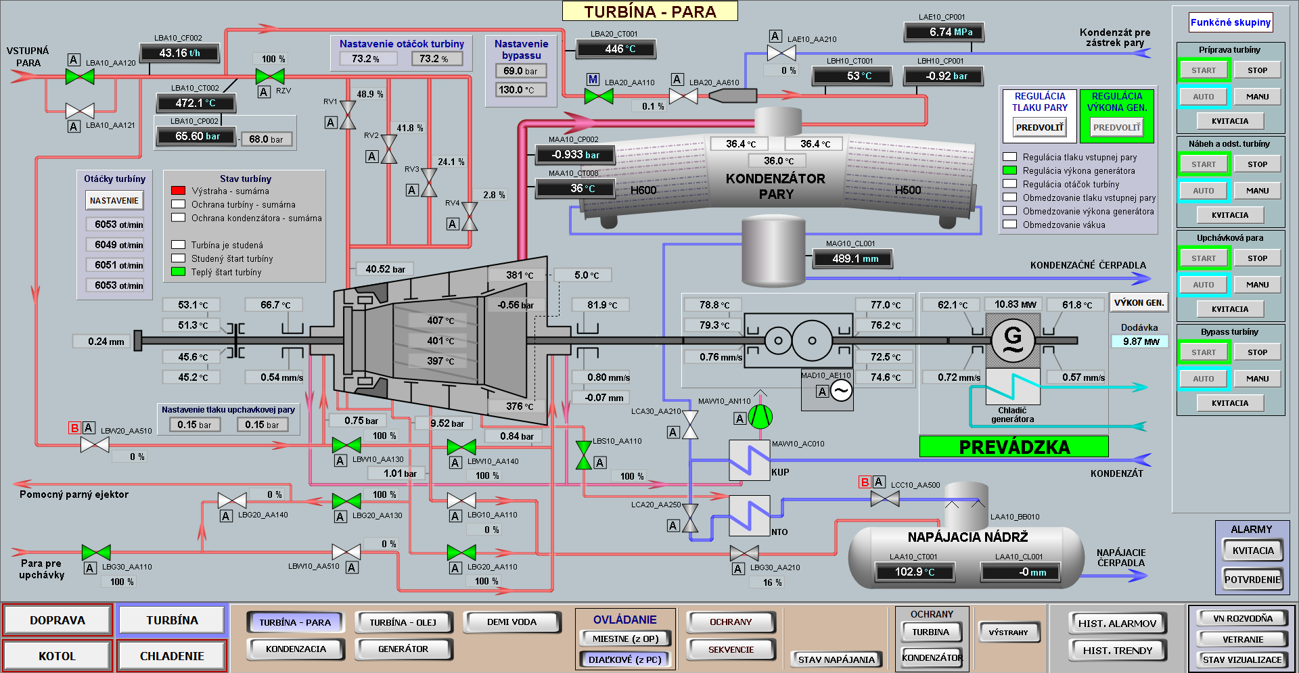The width and height of the screenshot is (1299, 673).
Task: Click the 69.0 bar bypass setpoint field
Action: click(520, 71)
